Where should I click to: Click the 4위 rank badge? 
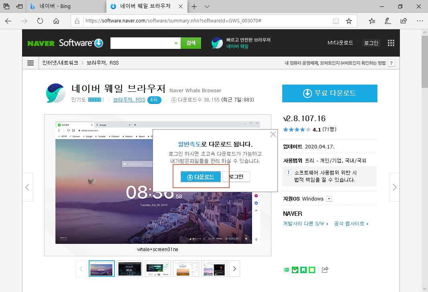(x=154, y=100)
